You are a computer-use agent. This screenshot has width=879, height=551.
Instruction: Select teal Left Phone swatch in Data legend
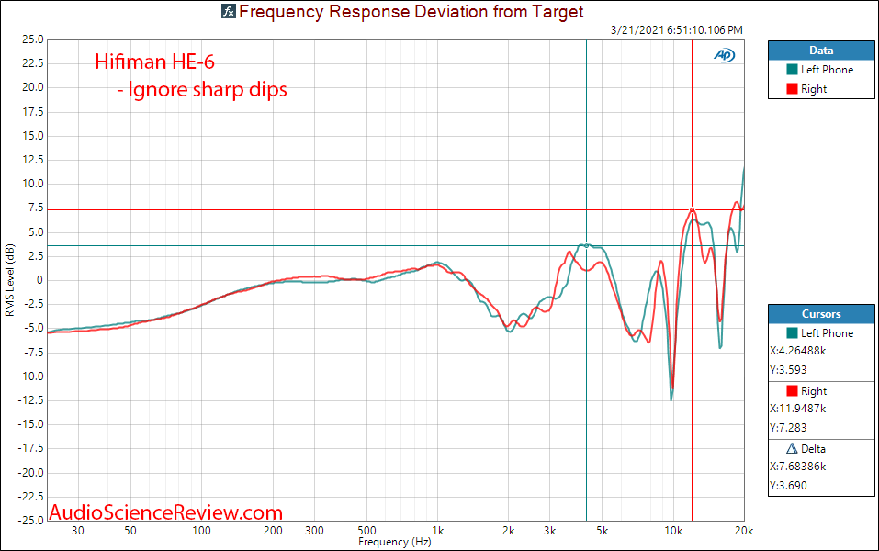coord(792,70)
